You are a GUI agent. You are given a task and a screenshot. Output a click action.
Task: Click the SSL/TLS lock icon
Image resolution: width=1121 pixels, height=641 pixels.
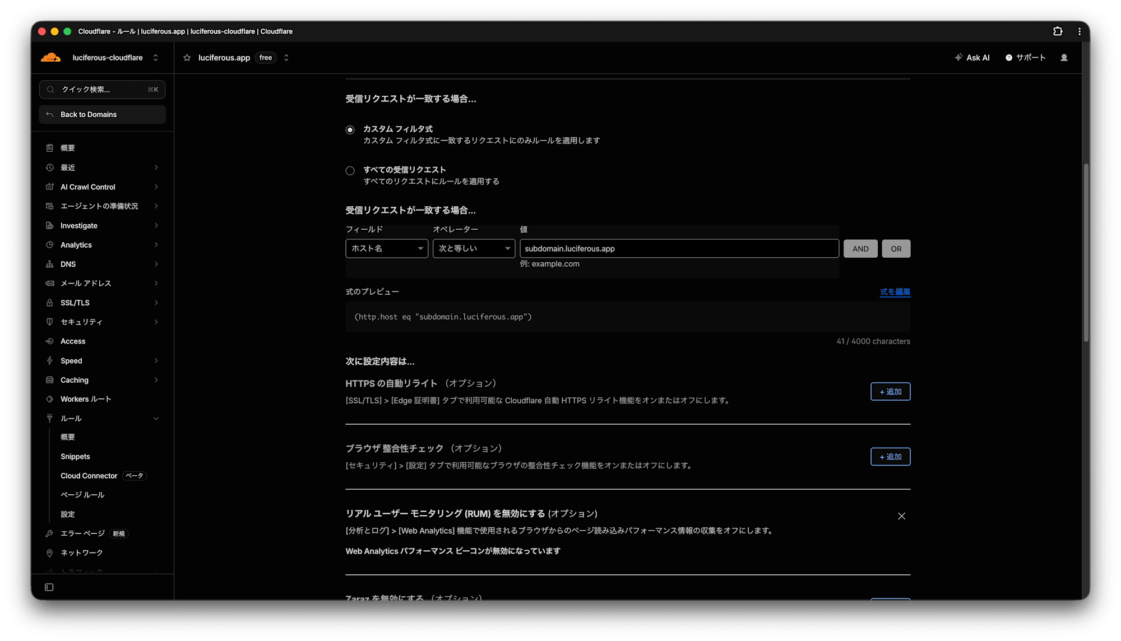click(50, 303)
